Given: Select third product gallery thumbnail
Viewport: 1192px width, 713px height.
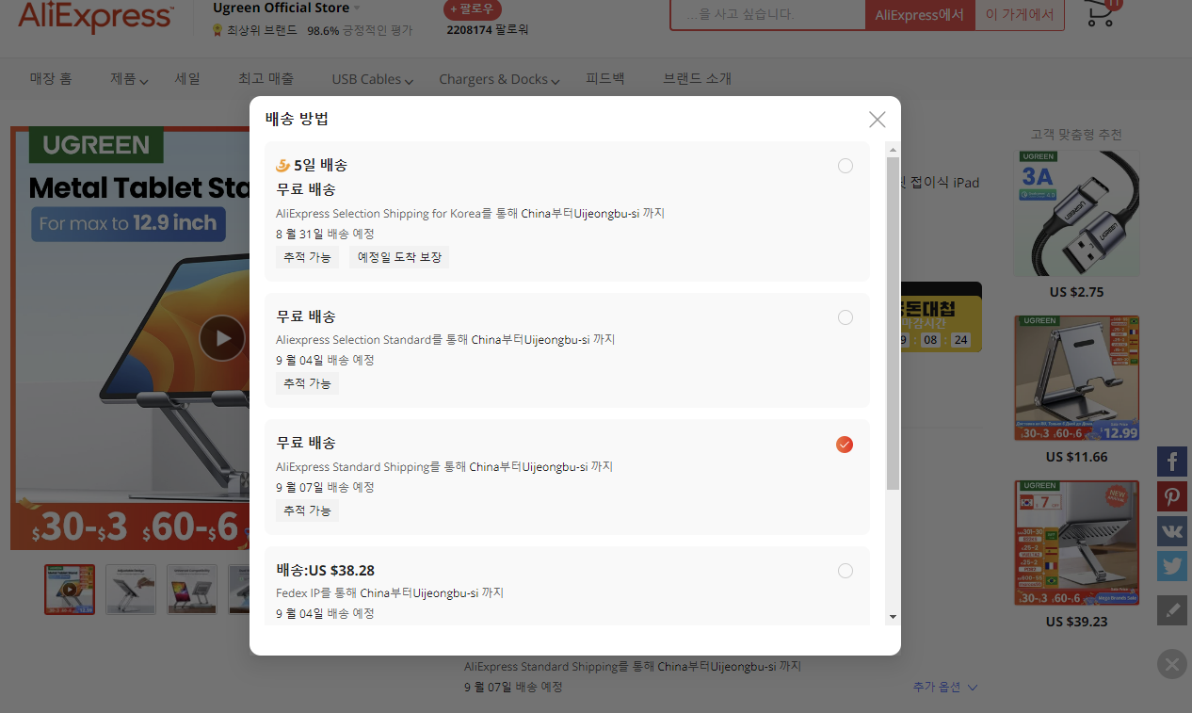Looking at the screenshot, I should 192,590.
